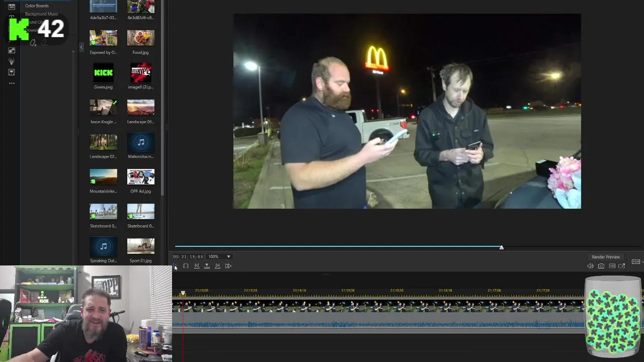Click the 21;13;28 timeline ruler label
The image size is (644, 362).
251,291
